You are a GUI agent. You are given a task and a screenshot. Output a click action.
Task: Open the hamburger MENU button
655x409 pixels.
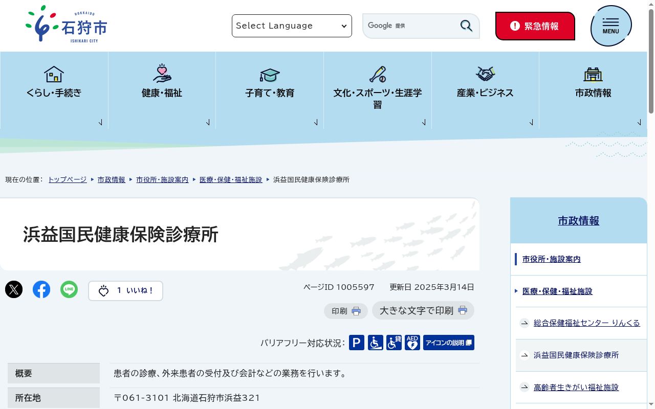click(x=611, y=26)
